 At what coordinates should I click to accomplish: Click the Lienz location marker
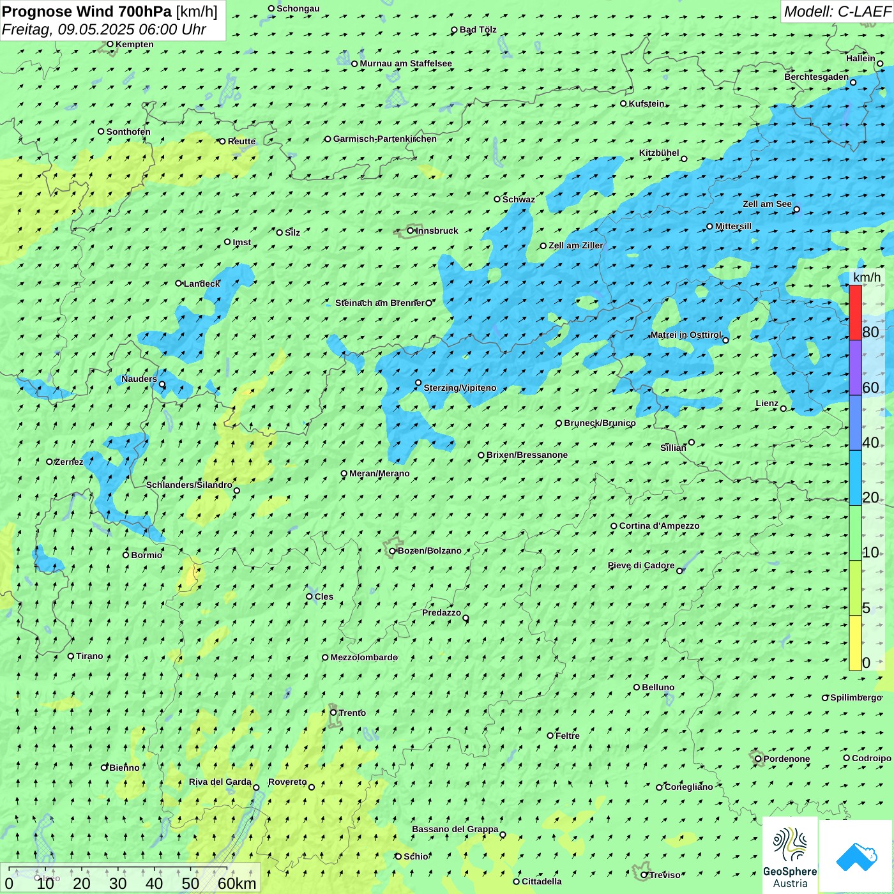(x=784, y=409)
